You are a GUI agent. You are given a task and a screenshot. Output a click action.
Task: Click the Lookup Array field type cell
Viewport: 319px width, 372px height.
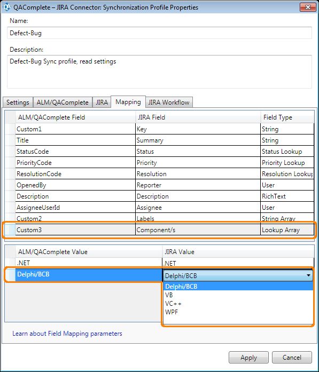[287, 230]
